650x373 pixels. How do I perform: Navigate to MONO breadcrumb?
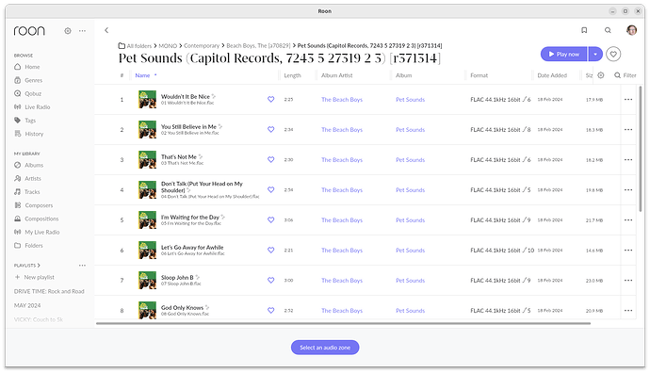click(x=168, y=45)
